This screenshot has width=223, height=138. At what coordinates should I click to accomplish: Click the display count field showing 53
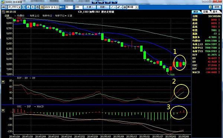point(69,7)
